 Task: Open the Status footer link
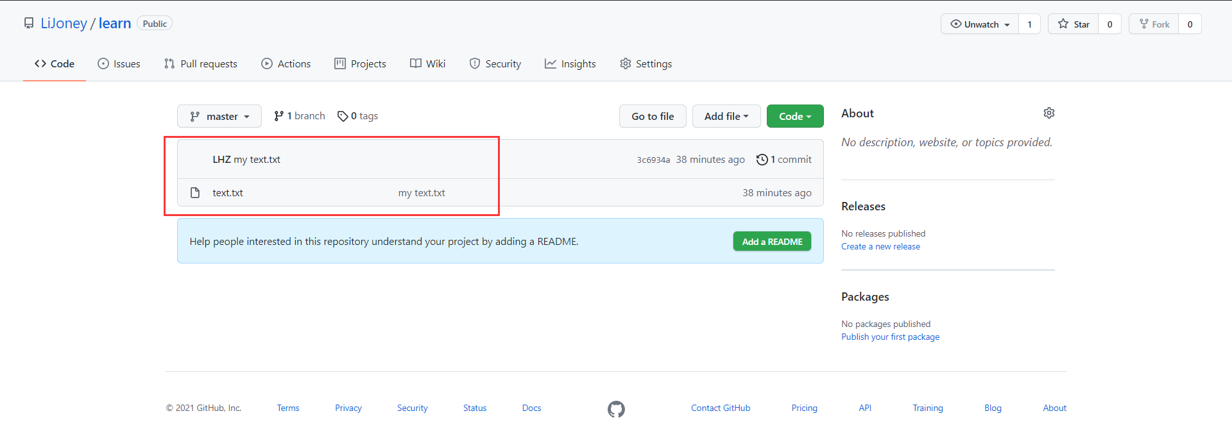[475, 408]
